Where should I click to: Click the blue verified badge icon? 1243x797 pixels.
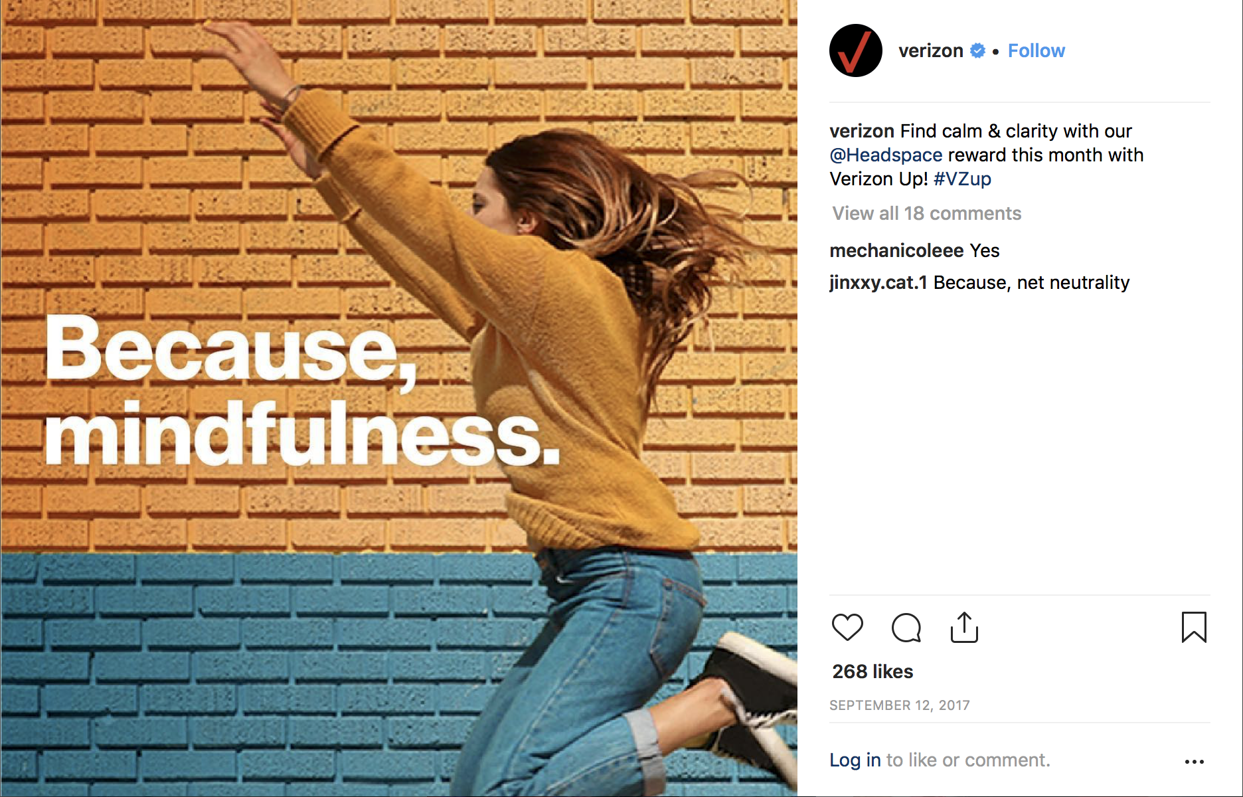(x=977, y=50)
